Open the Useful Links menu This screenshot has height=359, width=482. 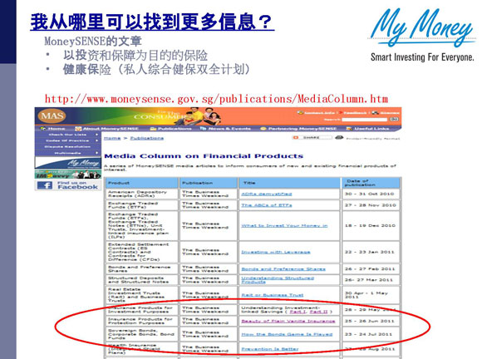coord(371,129)
